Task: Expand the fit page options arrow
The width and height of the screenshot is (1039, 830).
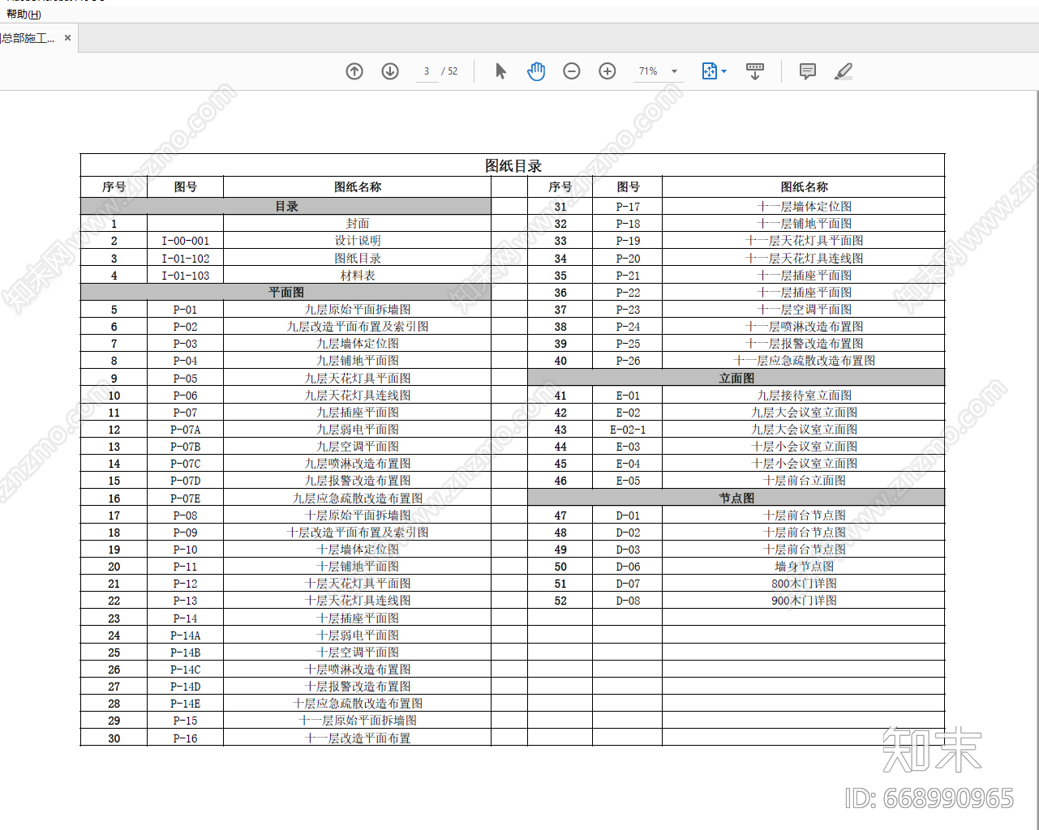Action: [724, 71]
